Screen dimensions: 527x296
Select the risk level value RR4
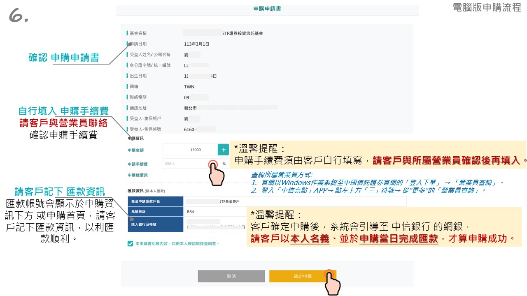(191, 212)
